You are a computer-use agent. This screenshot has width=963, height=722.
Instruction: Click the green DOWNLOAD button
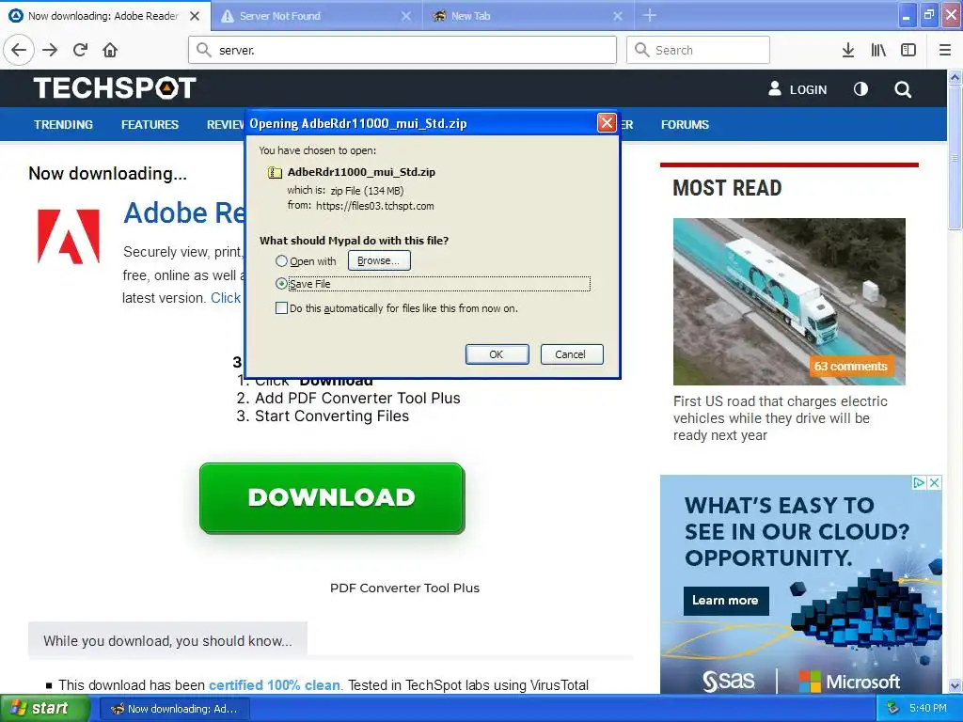332,498
